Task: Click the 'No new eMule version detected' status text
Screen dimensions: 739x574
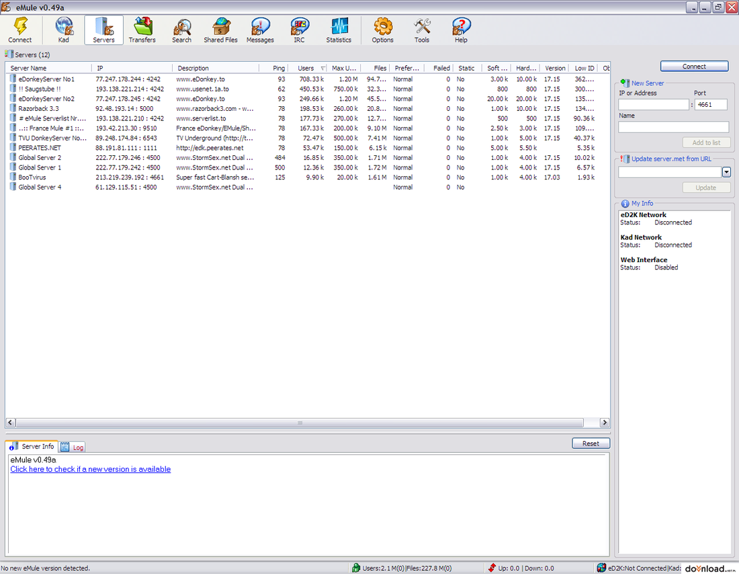Action: click(x=45, y=569)
